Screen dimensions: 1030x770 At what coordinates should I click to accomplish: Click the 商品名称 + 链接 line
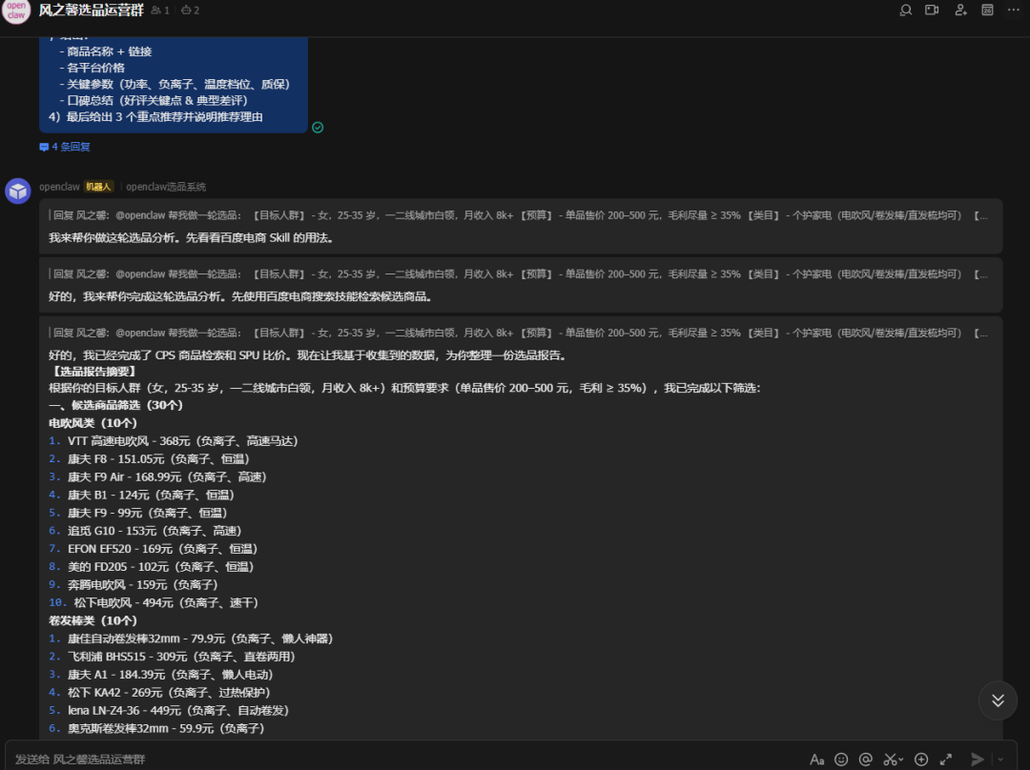click(107, 51)
